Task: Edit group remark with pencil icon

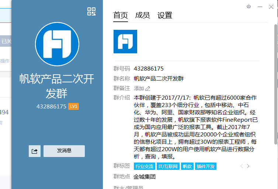Action: click(148, 88)
